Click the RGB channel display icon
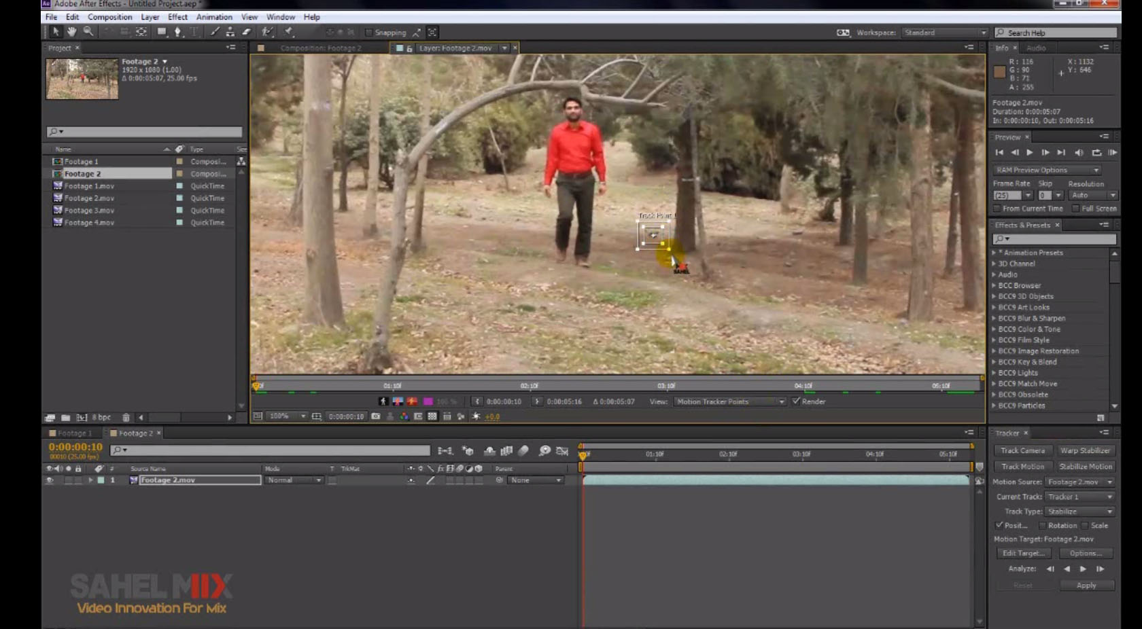Viewport: 1142px width, 629px height. (x=404, y=416)
